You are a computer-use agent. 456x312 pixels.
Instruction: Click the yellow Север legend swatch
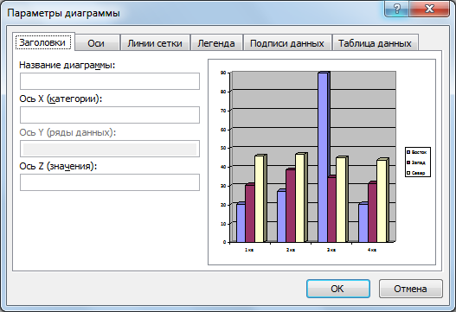[408, 173]
